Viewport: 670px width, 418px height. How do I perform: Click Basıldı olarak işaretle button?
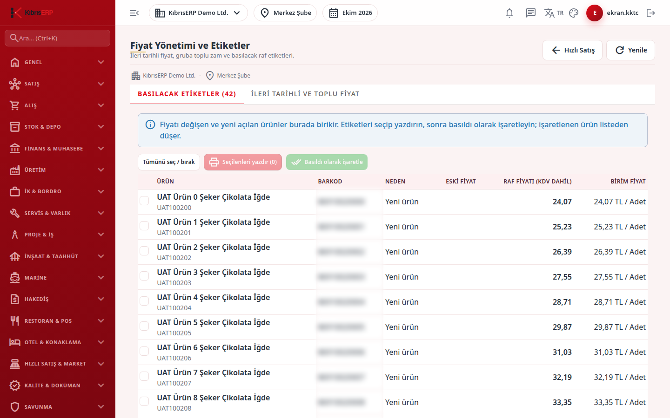[x=327, y=162]
